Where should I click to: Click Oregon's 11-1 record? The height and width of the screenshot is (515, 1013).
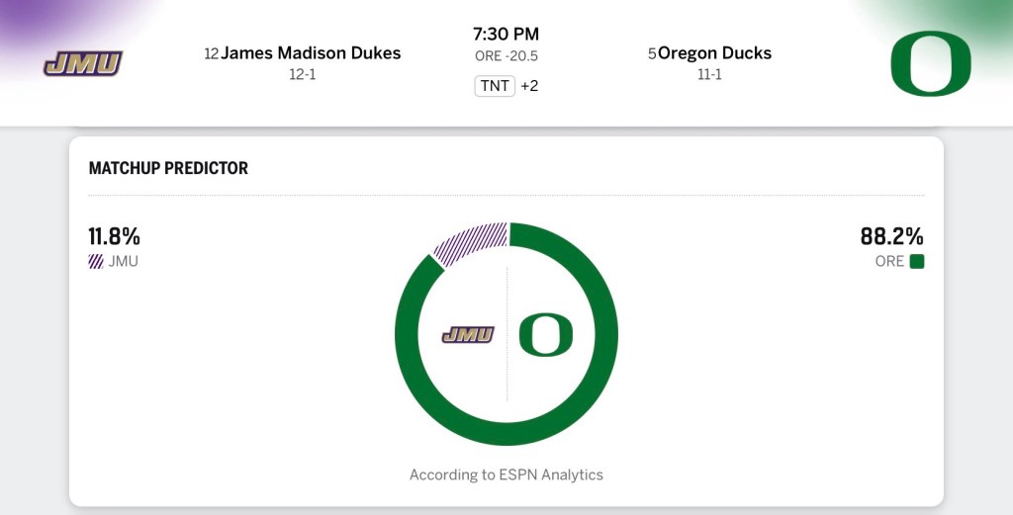(709, 74)
